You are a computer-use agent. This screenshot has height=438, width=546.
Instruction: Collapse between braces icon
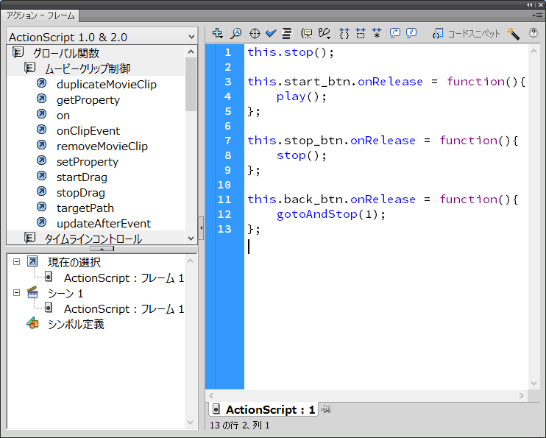[344, 33]
